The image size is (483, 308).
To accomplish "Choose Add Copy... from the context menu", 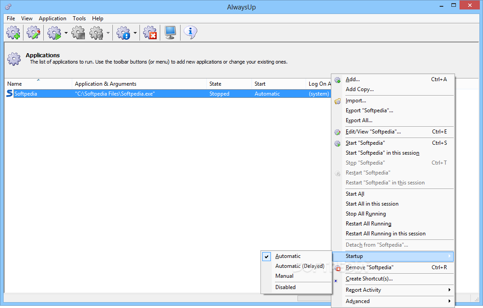I will (393, 89).
